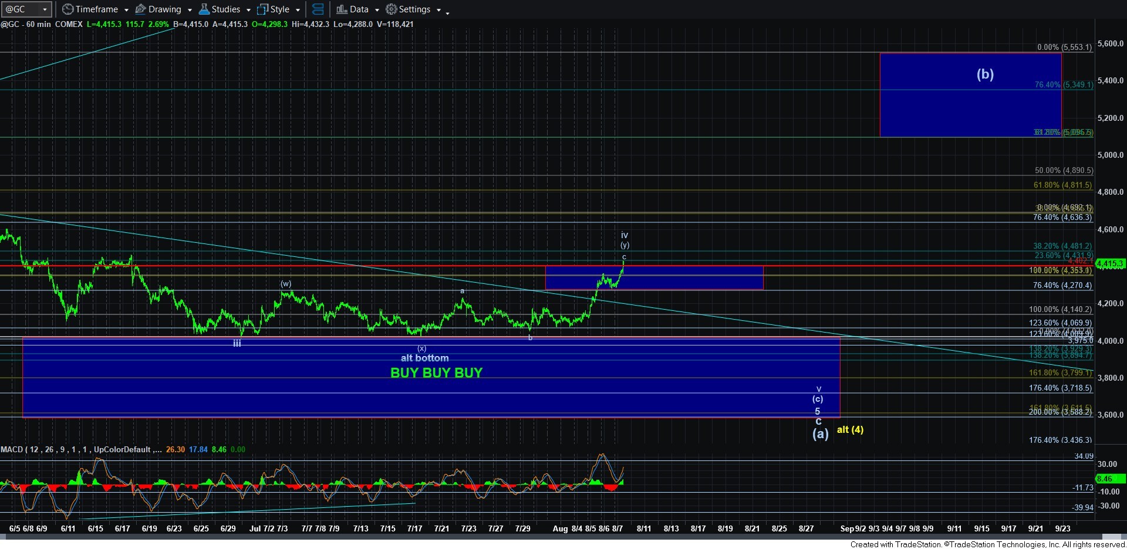Screen dimensions: 1127x549
Task: Click the 9/15 date on time axis
Action: 982,528
